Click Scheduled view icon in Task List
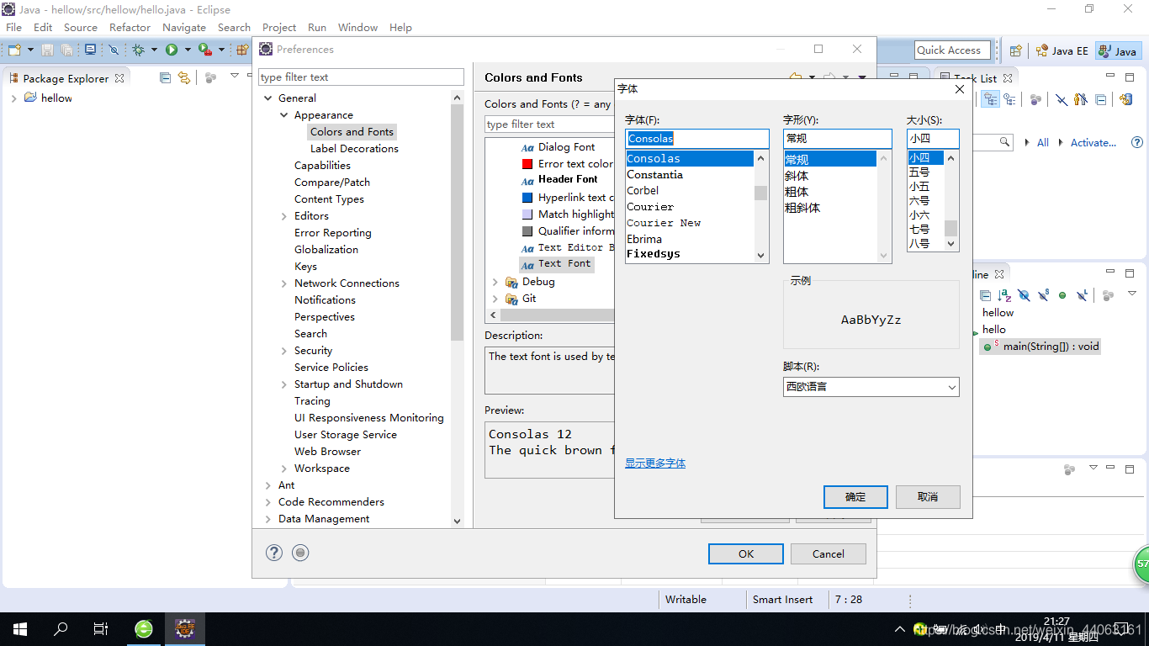The width and height of the screenshot is (1149, 646). [x=1009, y=99]
